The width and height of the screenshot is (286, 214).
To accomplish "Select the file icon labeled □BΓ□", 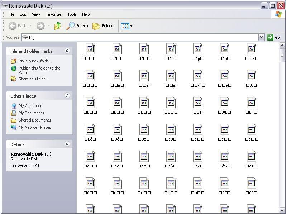I will click(x=251, y=103).
